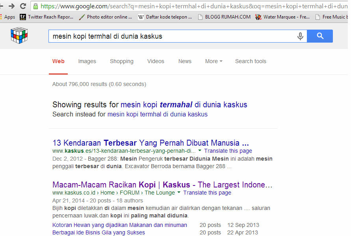Image resolution: width=351 pixels, height=236 pixels.
Task: Switch to the Shopping tab
Action: (x=122, y=61)
